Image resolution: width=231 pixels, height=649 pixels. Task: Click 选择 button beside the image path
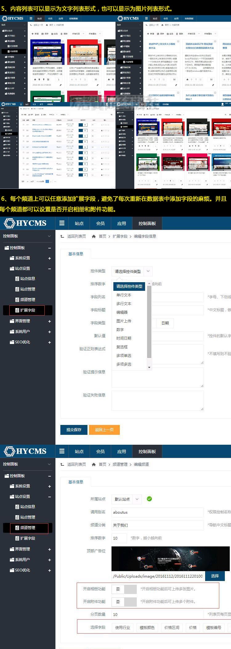click(215, 576)
